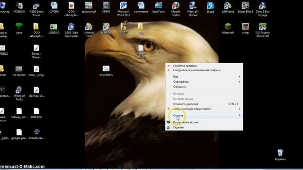Select the Витас - Птица audio file
The width and height of the screenshot is (303, 170).
36,51
